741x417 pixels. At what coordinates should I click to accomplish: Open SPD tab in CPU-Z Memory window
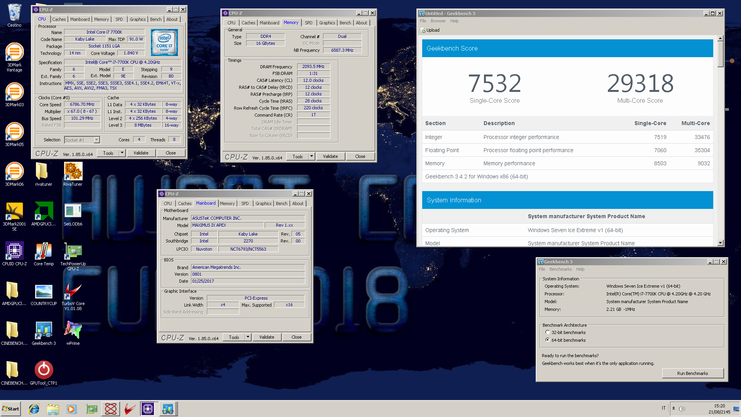click(309, 23)
